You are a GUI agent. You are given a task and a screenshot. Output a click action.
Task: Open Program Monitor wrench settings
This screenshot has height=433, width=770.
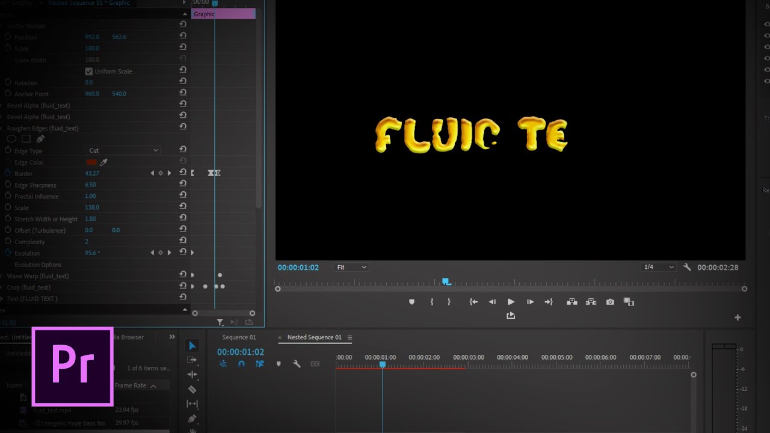pos(687,267)
